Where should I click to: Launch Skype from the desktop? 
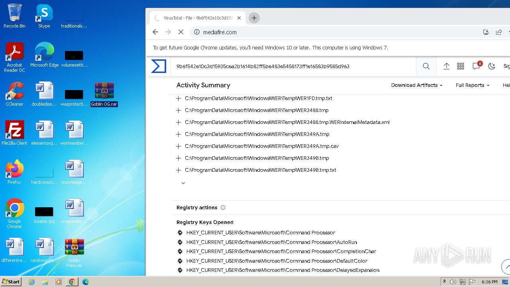tap(44, 16)
